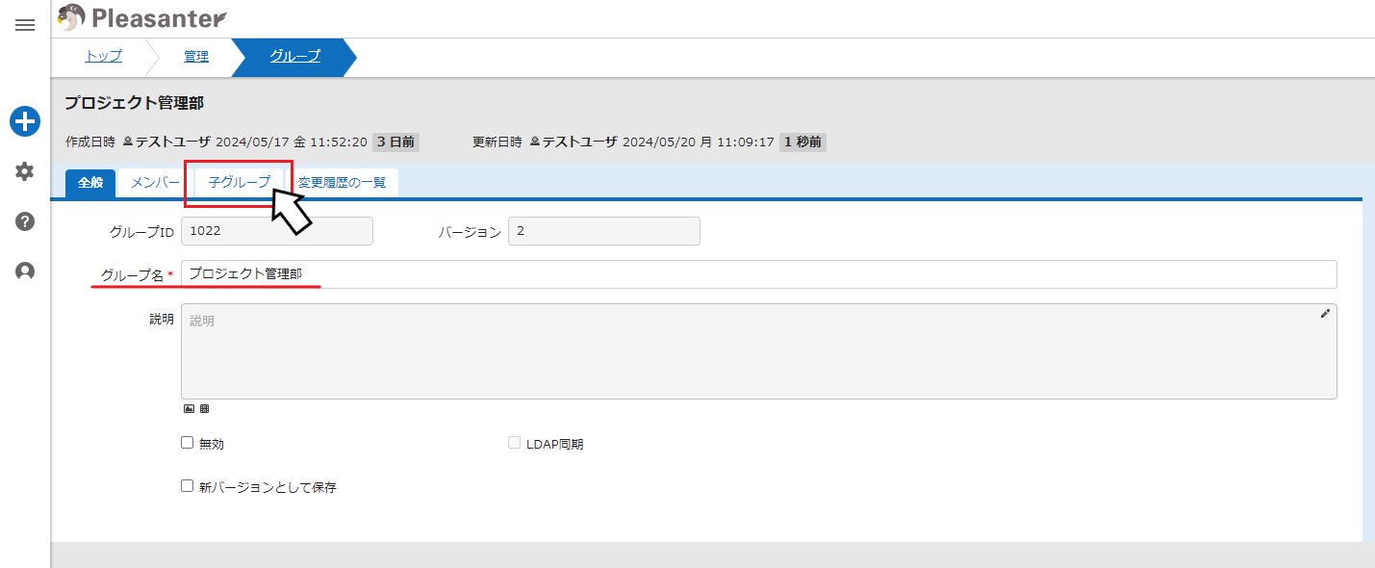Toggle the 無効 checkbox
This screenshot has width=1375, height=568.
(x=188, y=443)
